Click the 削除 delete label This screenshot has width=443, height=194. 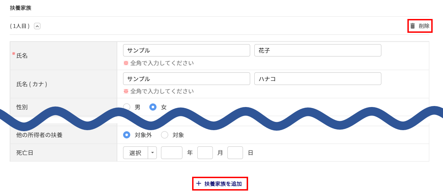point(424,26)
